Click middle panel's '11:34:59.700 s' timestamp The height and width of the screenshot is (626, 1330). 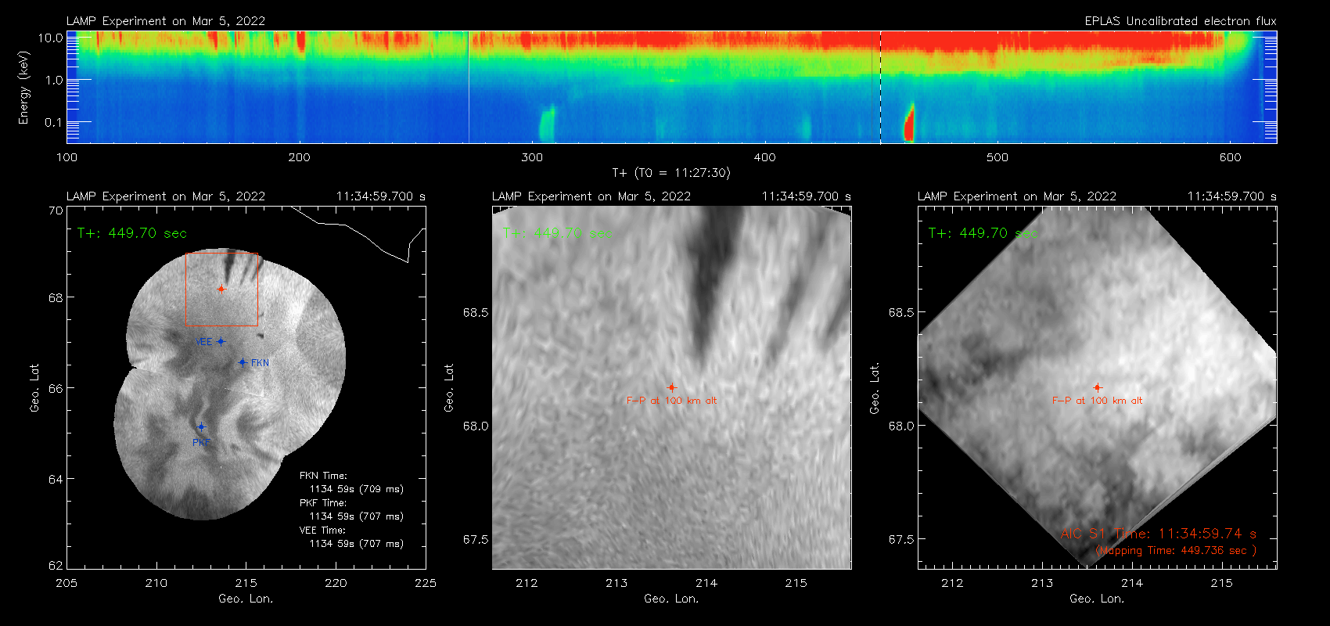tap(807, 196)
